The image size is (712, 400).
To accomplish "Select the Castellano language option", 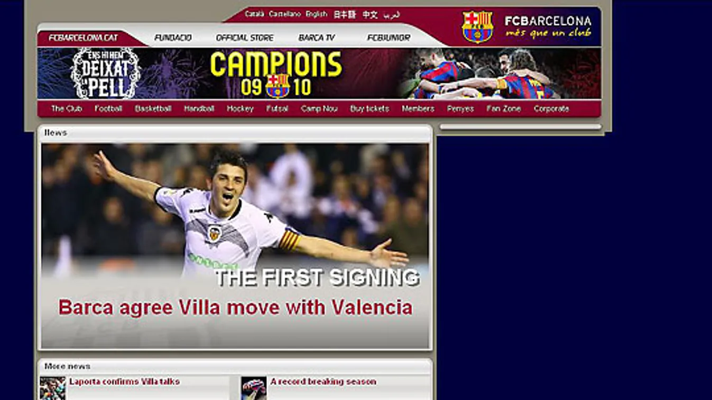I will click(284, 14).
